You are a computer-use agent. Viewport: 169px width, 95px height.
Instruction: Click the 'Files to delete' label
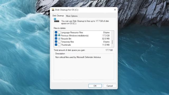(60, 28)
